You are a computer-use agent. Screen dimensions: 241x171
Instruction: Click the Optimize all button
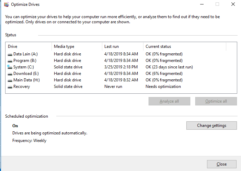216,101
